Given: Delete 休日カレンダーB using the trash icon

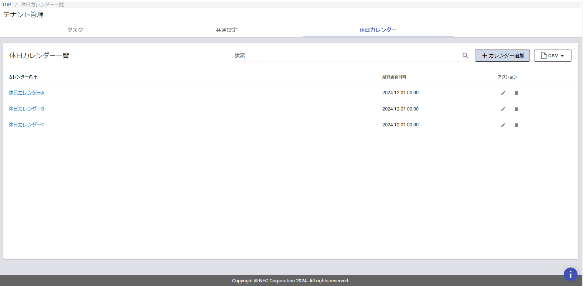Looking at the screenshot, I should tap(516, 109).
